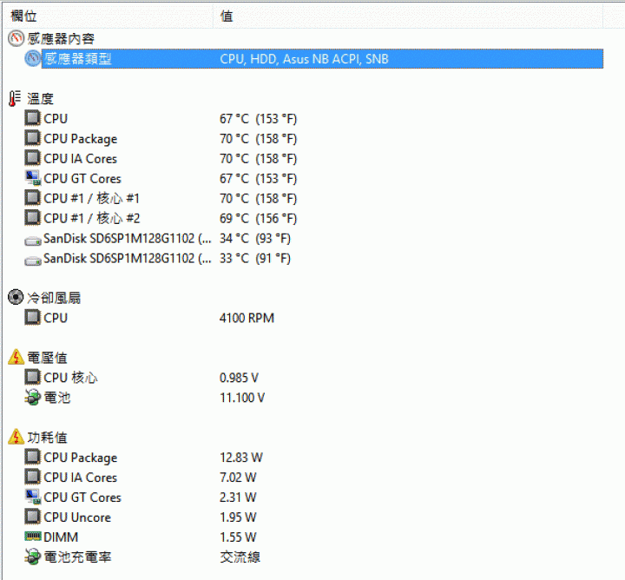Image resolution: width=625 pixels, height=580 pixels.
Task: Select the CPU Uncore label
Action: pos(77,517)
